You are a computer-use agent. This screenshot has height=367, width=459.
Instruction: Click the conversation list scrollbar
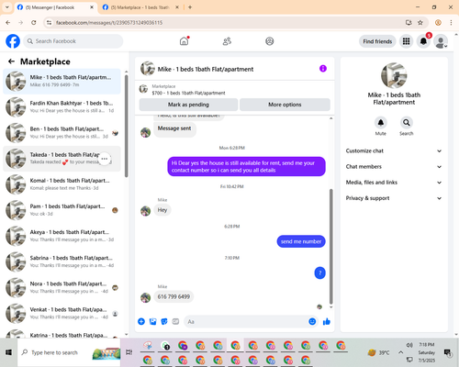[x=127, y=126]
